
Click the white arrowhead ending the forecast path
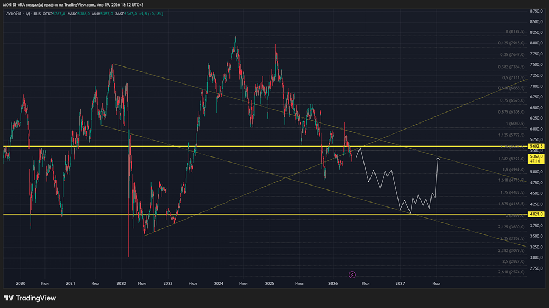tap(438, 159)
